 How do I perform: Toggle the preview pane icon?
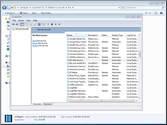pos(156,13)
